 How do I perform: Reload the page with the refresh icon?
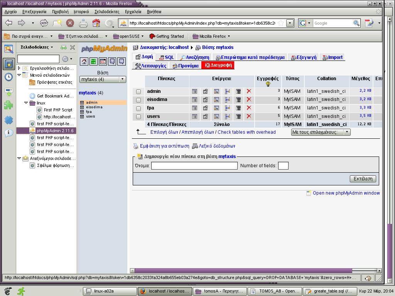pyautogui.click(x=44, y=23)
